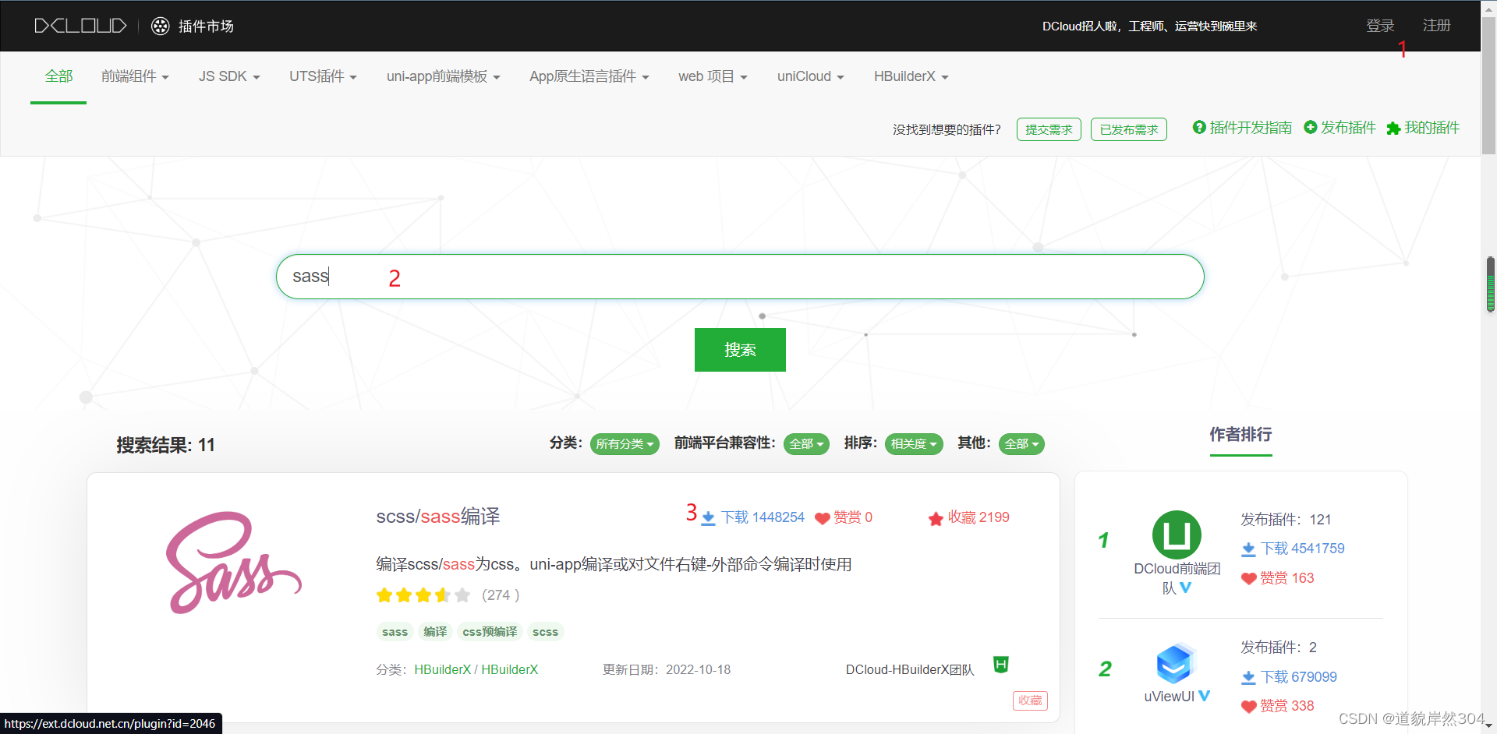The width and height of the screenshot is (1497, 734).
Task: Click the 插件开发指南 link
Action: (1251, 128)
